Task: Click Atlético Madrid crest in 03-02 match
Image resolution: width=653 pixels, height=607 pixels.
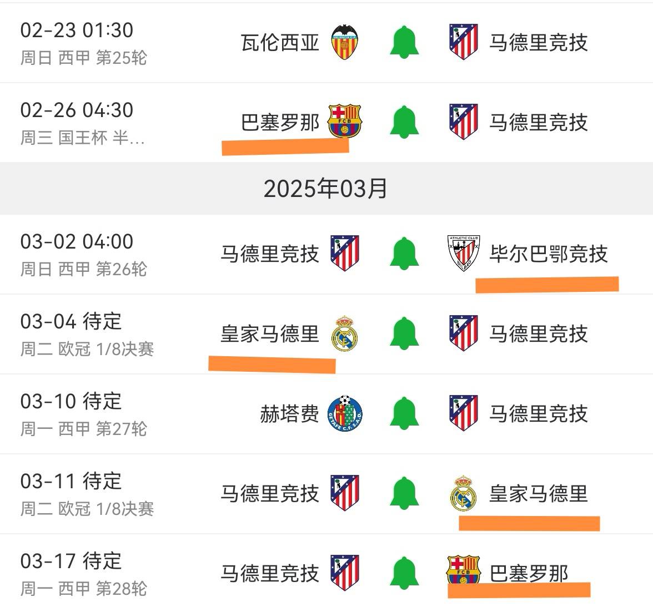Action: [344, 253]
